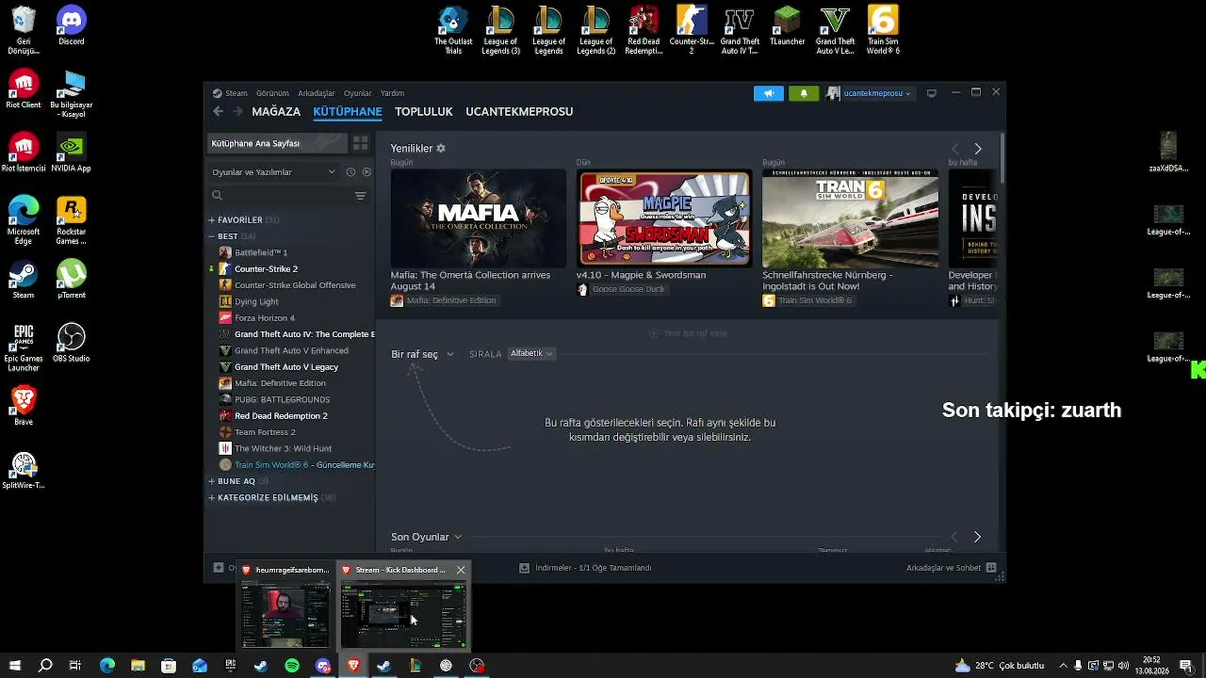This screenshot has height=678, width=1206.
Task: Collapse the BEST collection
Action: pos(212,236)
